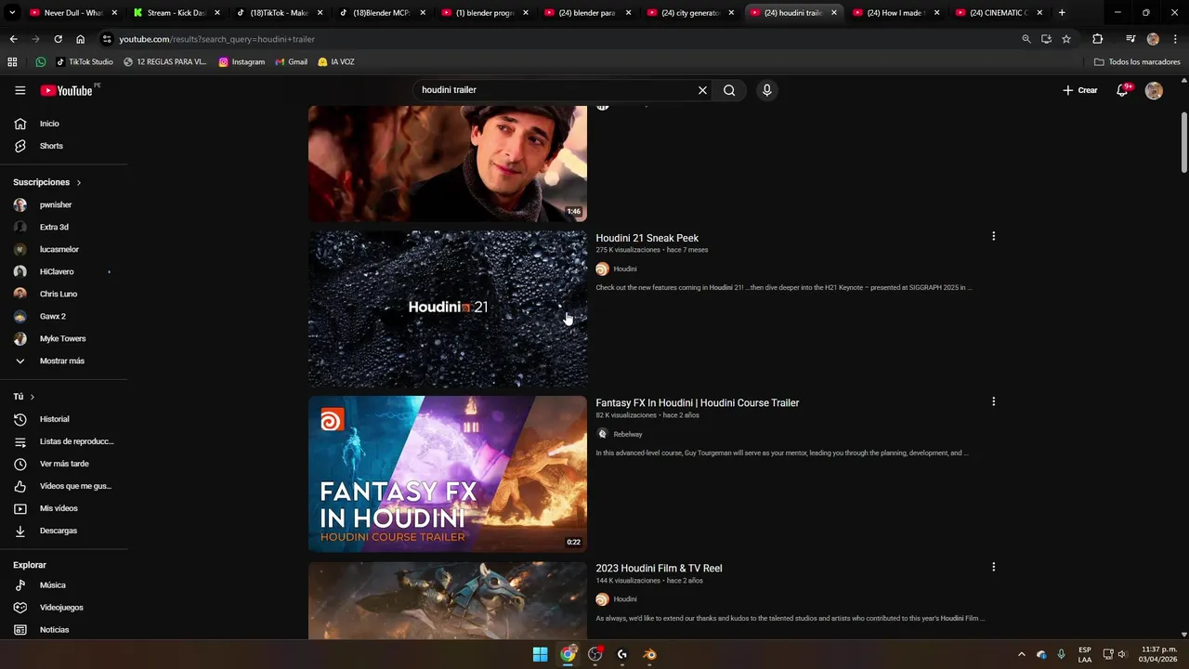
Task: Open the Houdini 21 Sneak Peek title
Action: (647, 238)
